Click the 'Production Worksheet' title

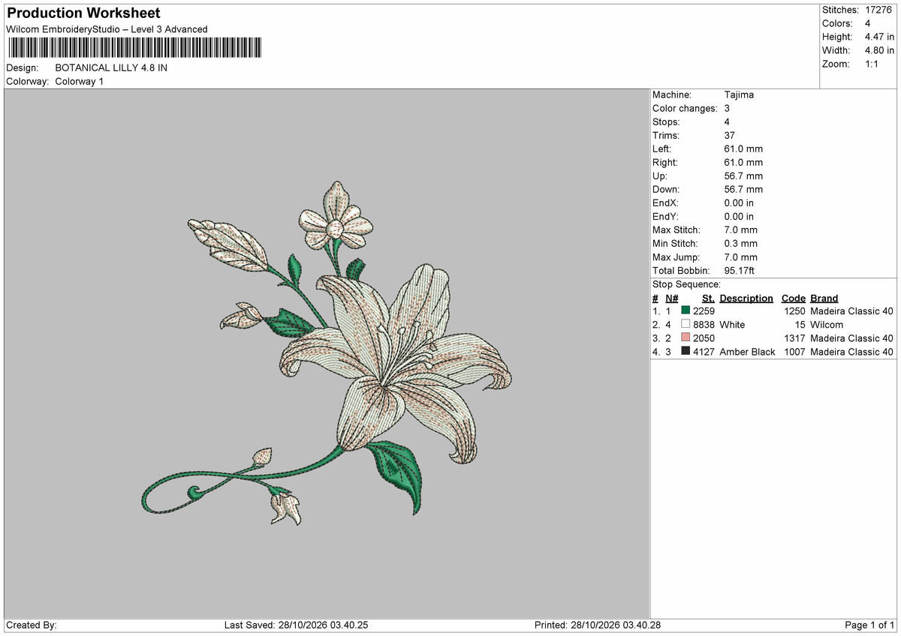(x=83, y=13)
